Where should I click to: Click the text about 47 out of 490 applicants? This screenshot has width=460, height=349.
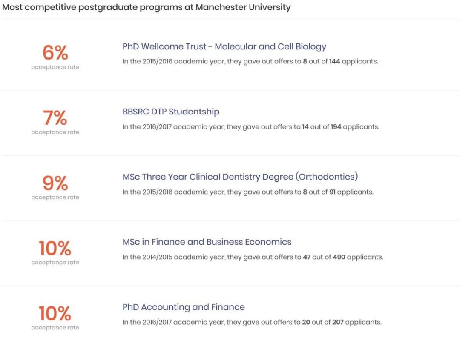tap(253, 257)
